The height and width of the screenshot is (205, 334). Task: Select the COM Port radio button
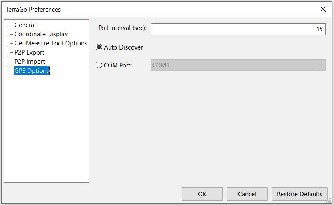pos(99,65)
